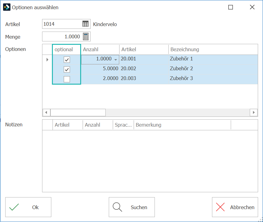Uncheck optional box for Zubehör 1
The height and width of the screenshot is (222, 263).
(x=67, y=59)
